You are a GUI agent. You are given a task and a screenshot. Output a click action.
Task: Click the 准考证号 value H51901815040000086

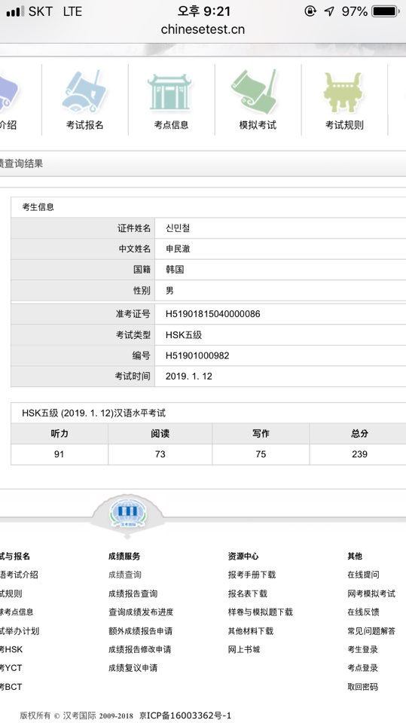tap(212, 314)
